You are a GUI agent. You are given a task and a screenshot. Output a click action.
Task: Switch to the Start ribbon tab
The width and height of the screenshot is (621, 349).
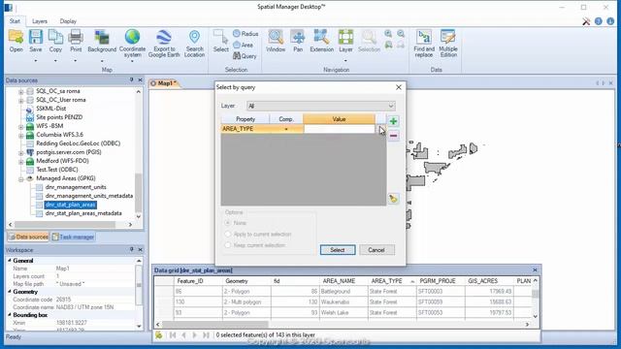(x=16, y=21)
